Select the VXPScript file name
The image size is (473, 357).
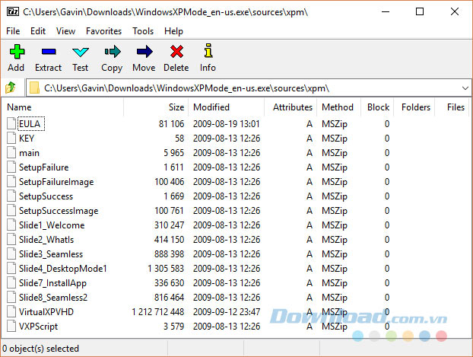[x=38, y=327]
